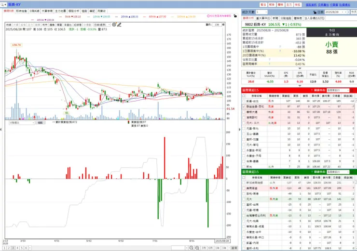Select 3月 time range button

point(204,248)
